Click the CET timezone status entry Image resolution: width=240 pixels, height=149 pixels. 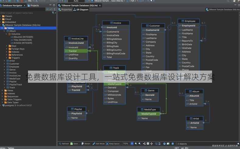177,148
